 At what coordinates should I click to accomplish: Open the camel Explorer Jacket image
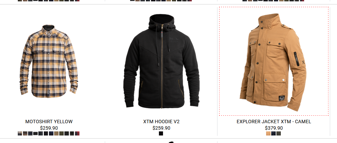(273, 62)
